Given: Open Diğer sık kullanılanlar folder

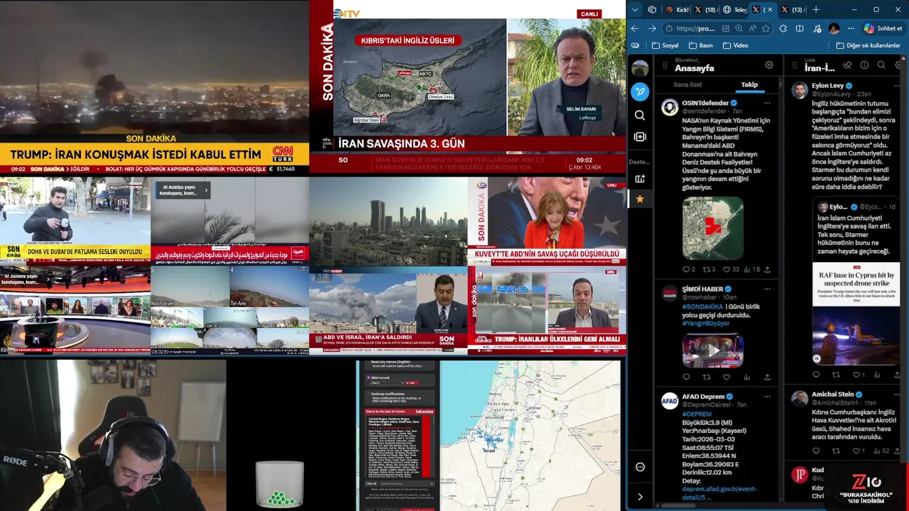Looking at the screenshot, I should point(869,45).
